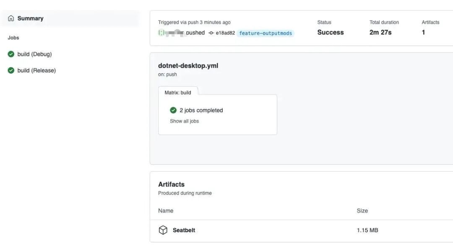
Task: Click the Summary home icon
Action: coord(11,18)
